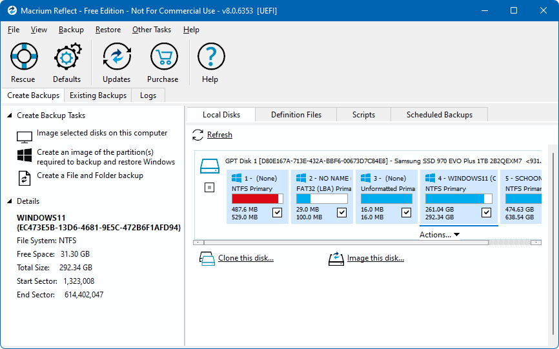The image size is (559, 349).
Task: Click the WINDOWS11 volume GUID in Details
Action: 99,228
